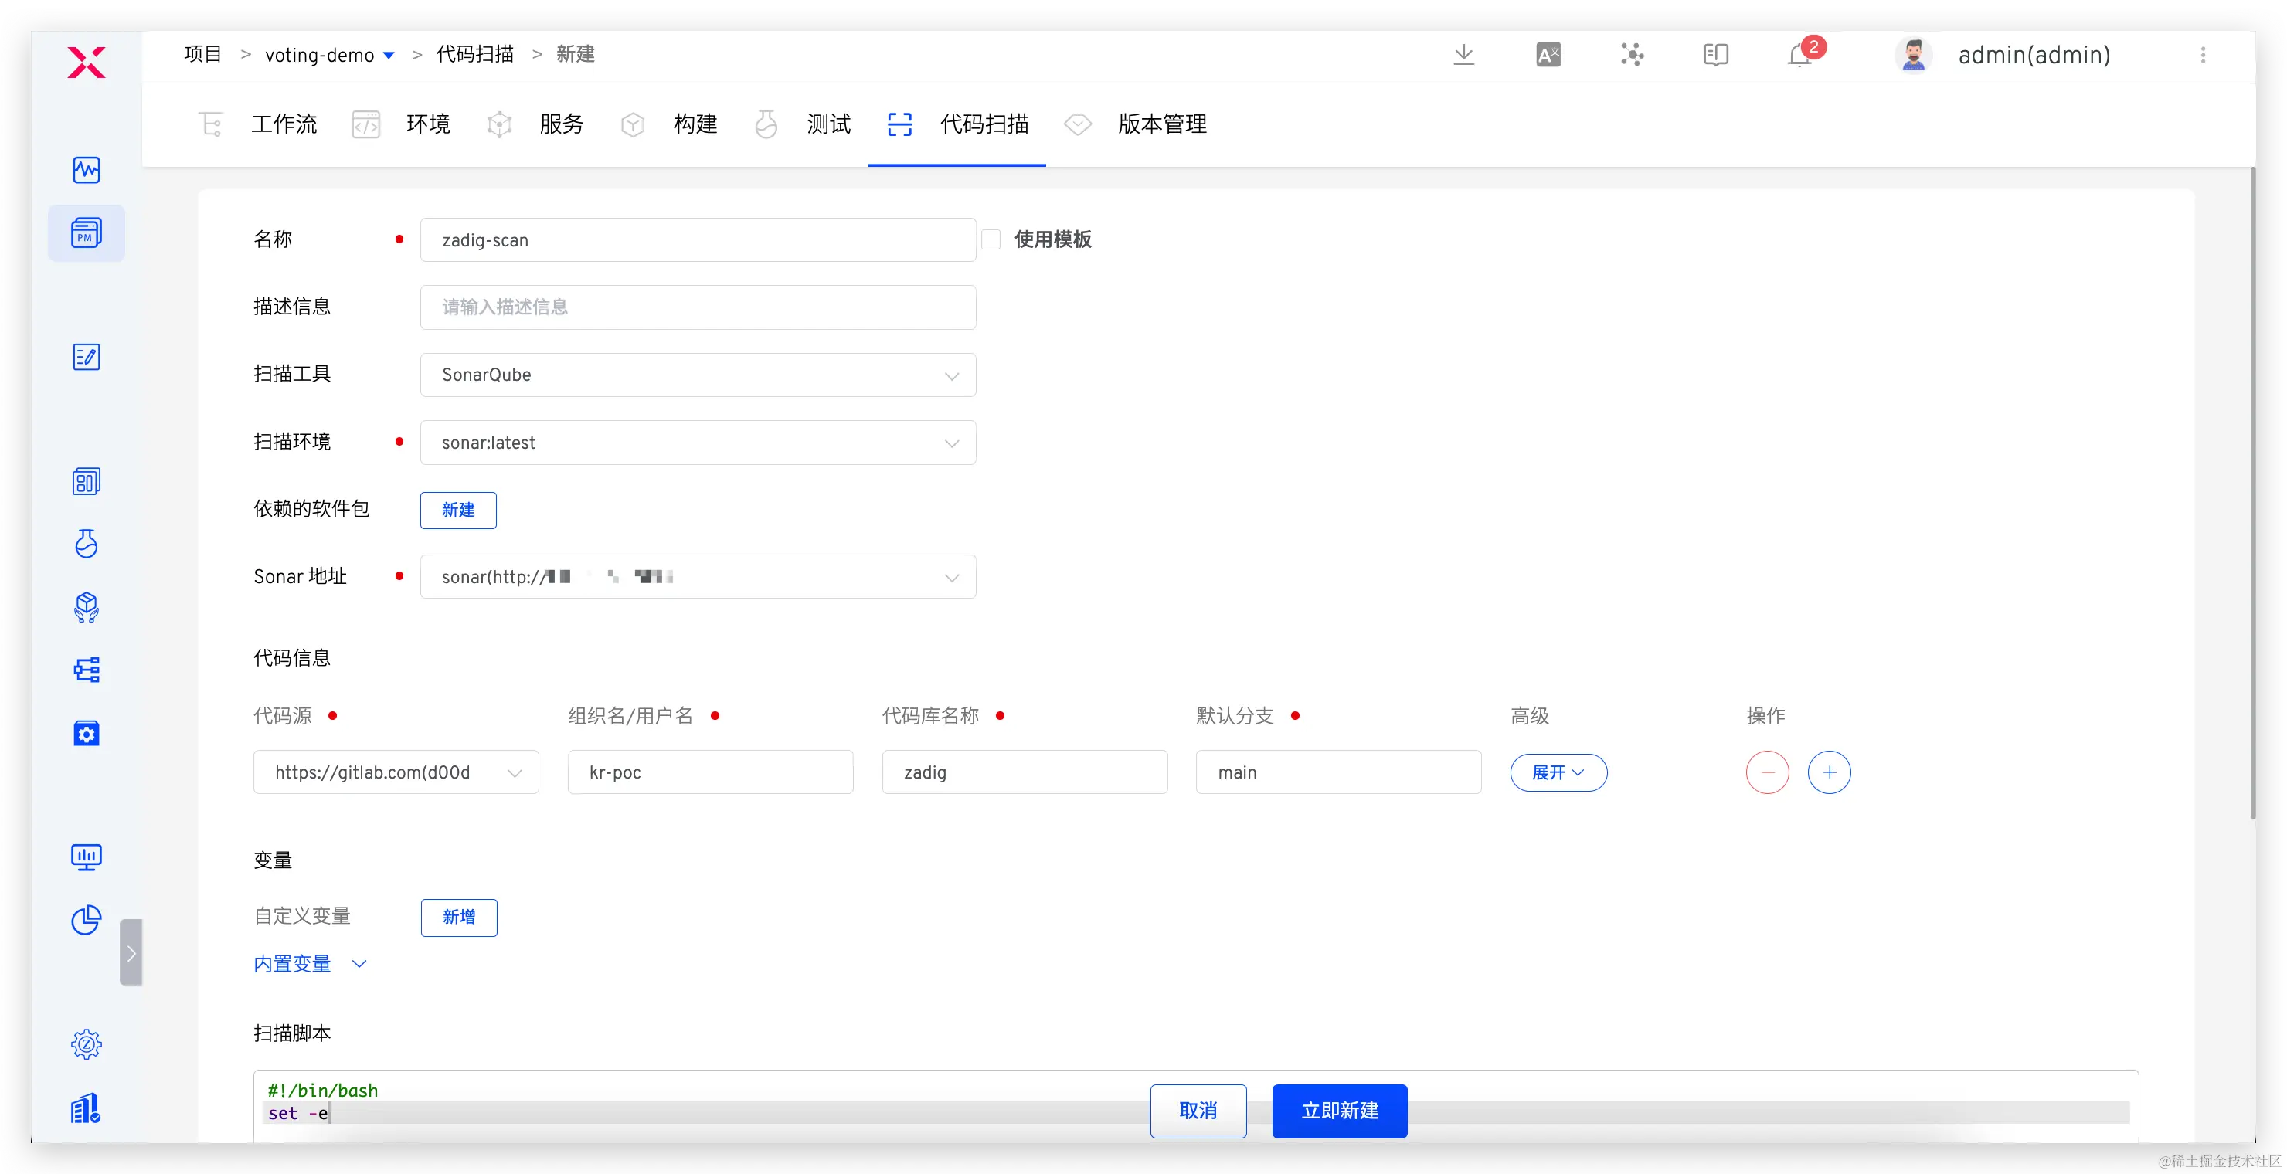This screenshot has width=2287, height=1174.
Task: Open the language translation icon
Action: pos(1548,55)
